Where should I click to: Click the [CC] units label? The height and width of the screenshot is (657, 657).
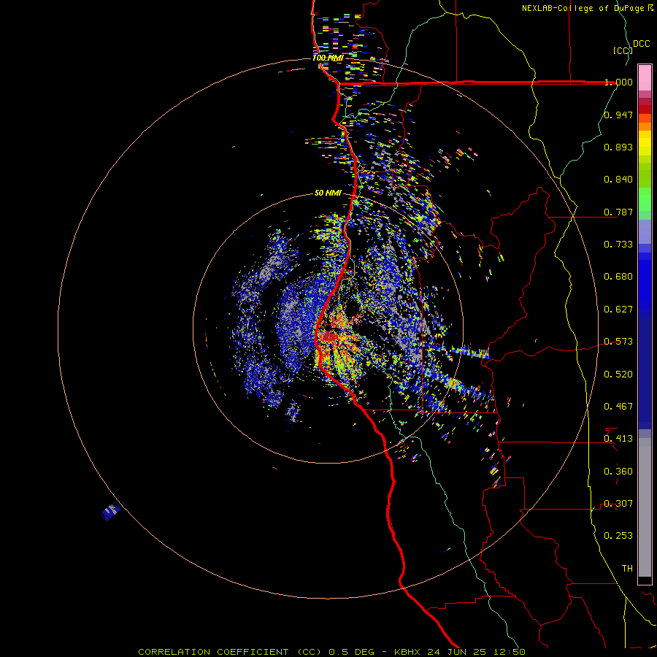[x=623, y=50]
